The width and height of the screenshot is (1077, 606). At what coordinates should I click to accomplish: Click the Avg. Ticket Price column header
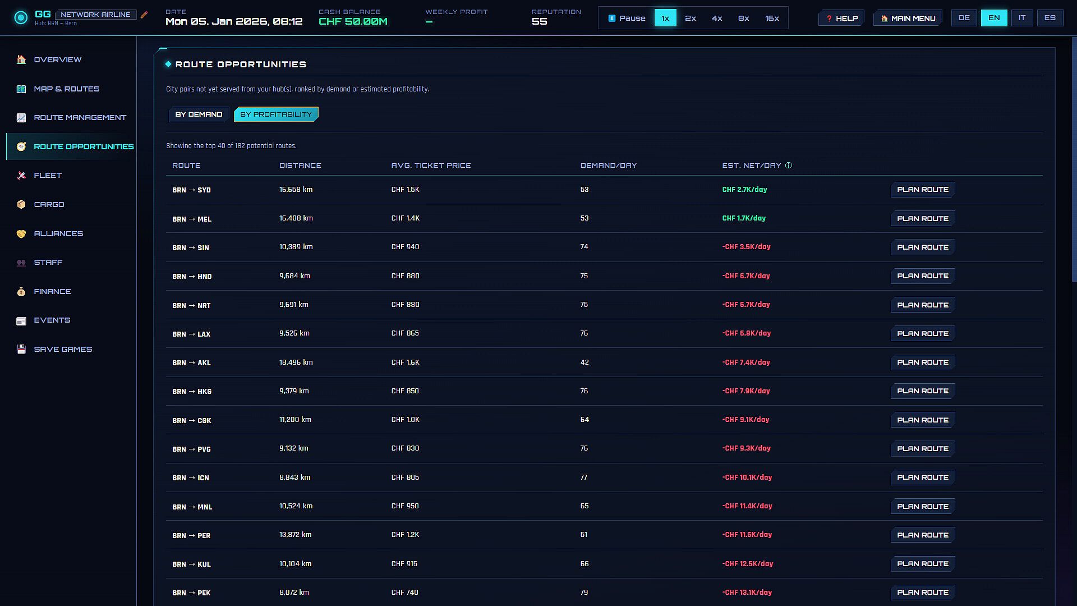431,166
